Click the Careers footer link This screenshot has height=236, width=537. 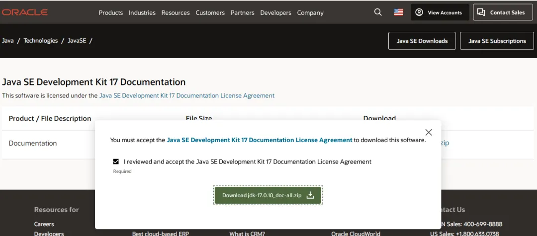[x=44, y=225]
